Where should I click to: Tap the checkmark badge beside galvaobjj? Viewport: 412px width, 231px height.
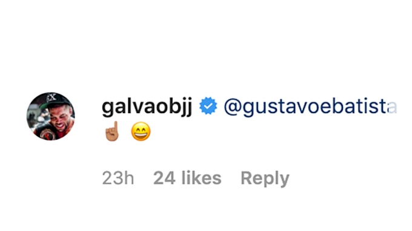click(x=208, y=106)
